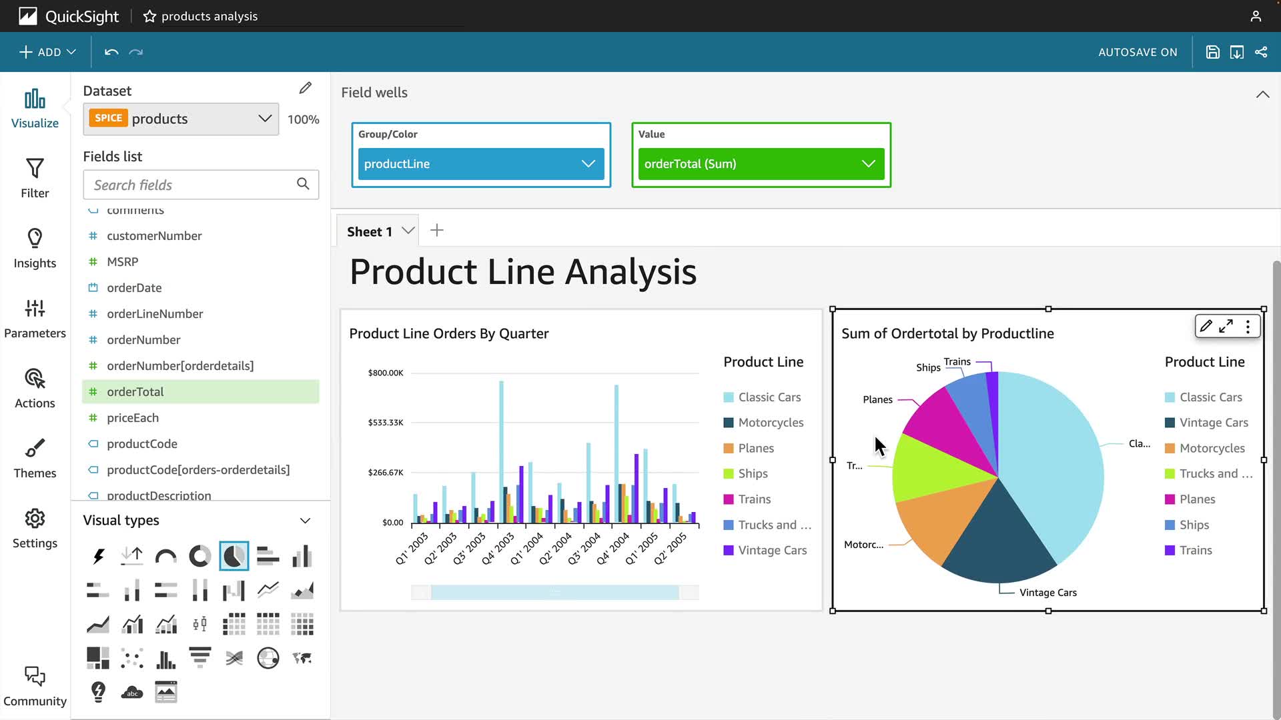Click the share icon in toolbar
Screen dimensions: 1281x720
pyautogui.click(x=1261, y=52)
